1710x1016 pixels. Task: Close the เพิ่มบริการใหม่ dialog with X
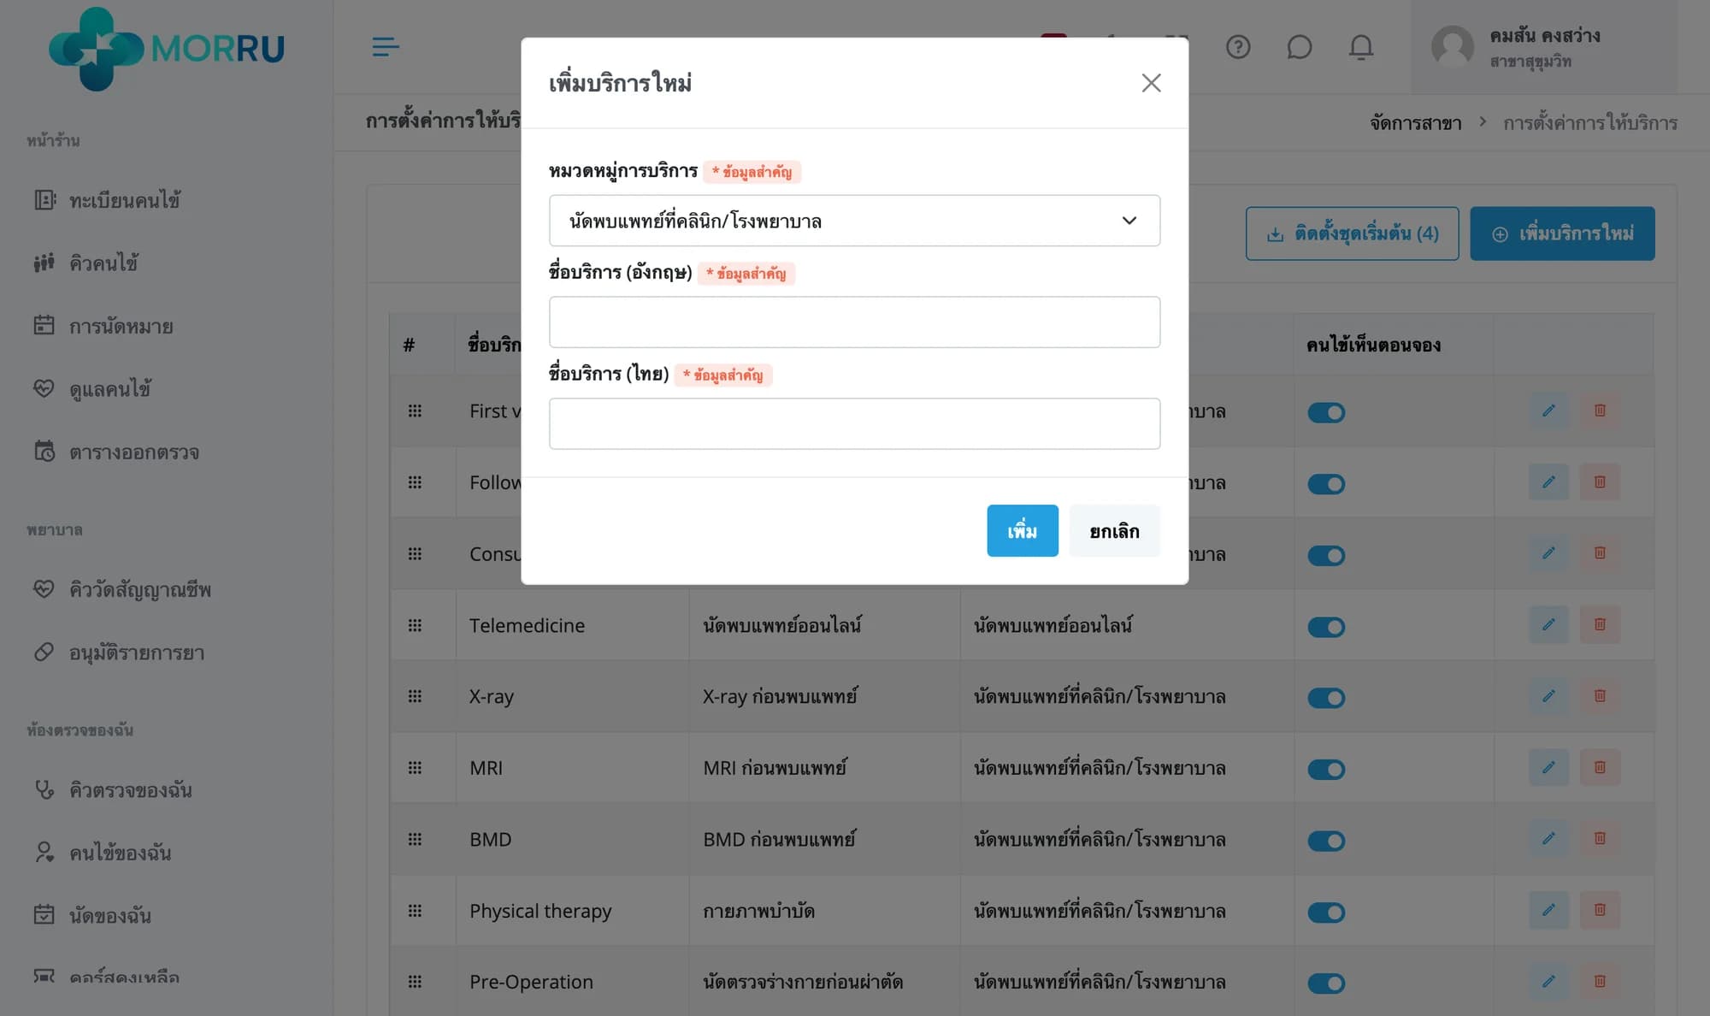pyautogui.click(x=1152, y=83)
